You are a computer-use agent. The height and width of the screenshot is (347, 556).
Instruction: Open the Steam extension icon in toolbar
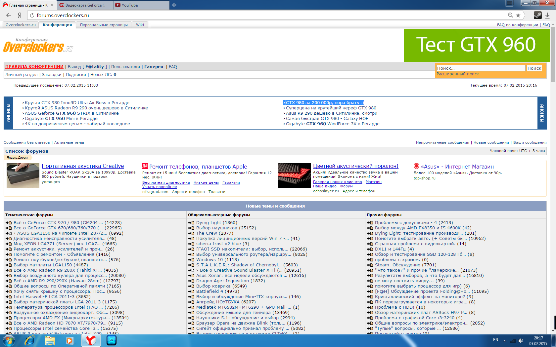pyautogui.click(x=537, y=15)
